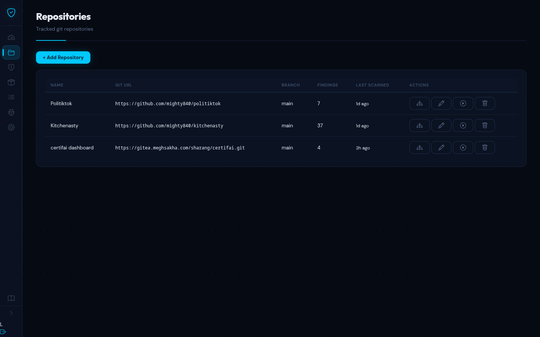View graph for the Politiktok repository
Image resolution: width=540 pixels, height=337 pixels.
tap(419, 103)
